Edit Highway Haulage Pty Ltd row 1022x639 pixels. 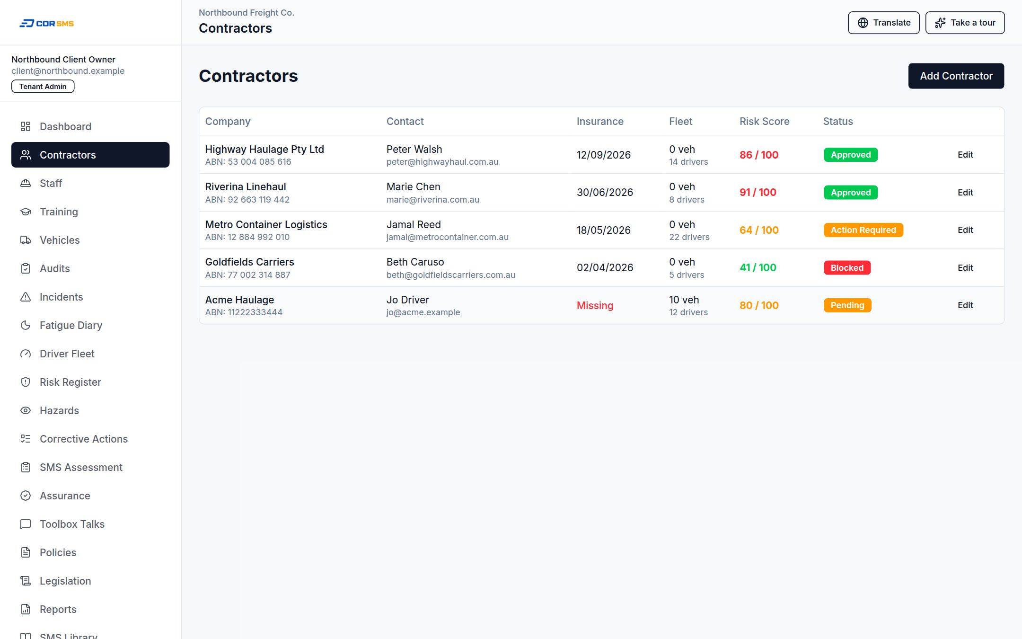965,155
